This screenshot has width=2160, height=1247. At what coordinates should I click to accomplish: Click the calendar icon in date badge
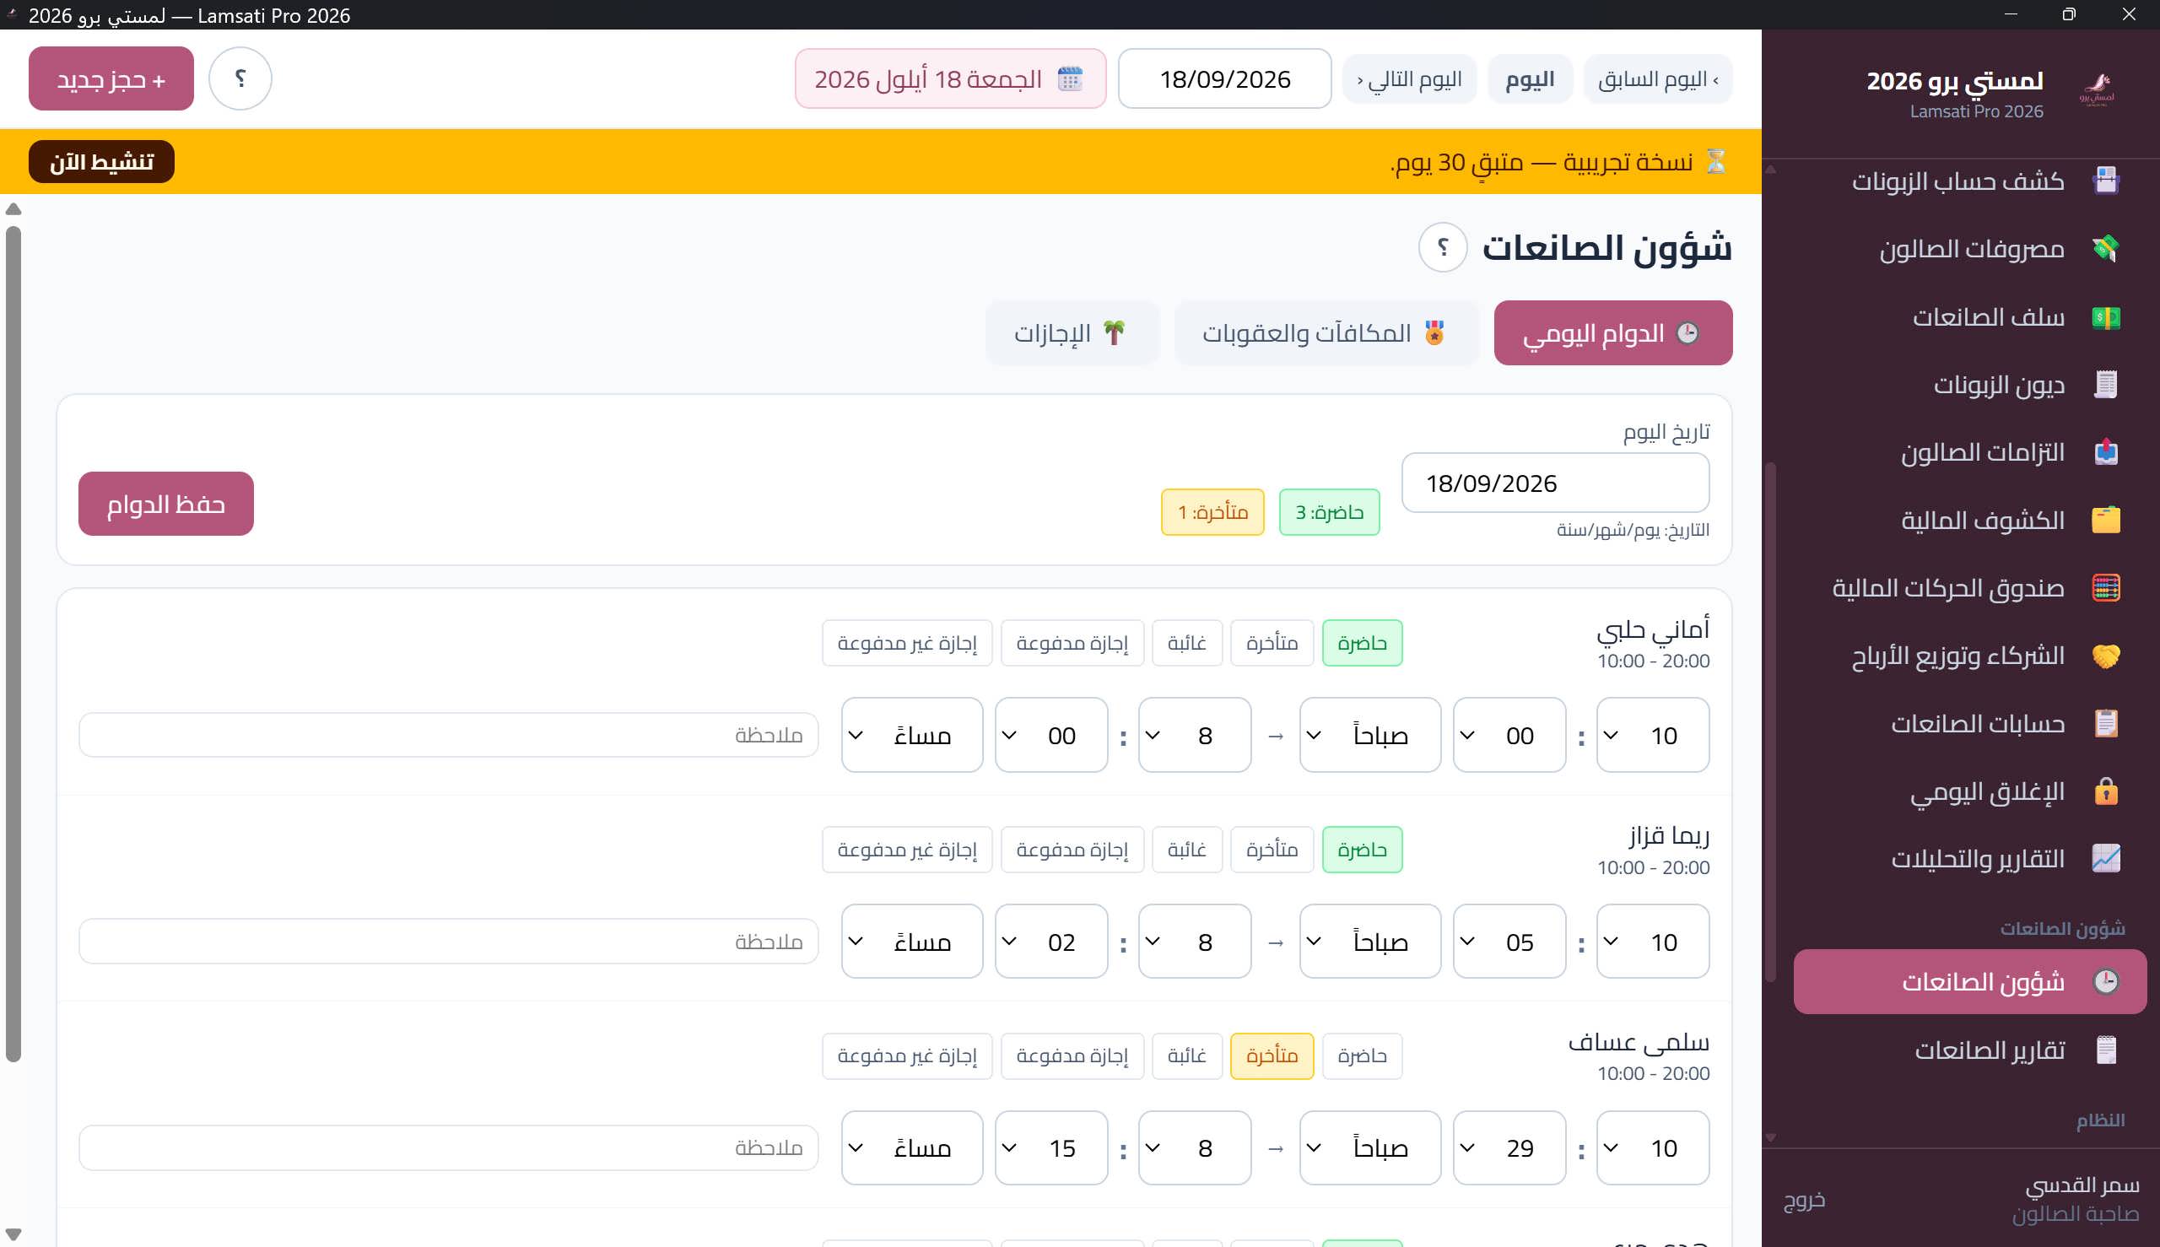[x=1070, y=78]
